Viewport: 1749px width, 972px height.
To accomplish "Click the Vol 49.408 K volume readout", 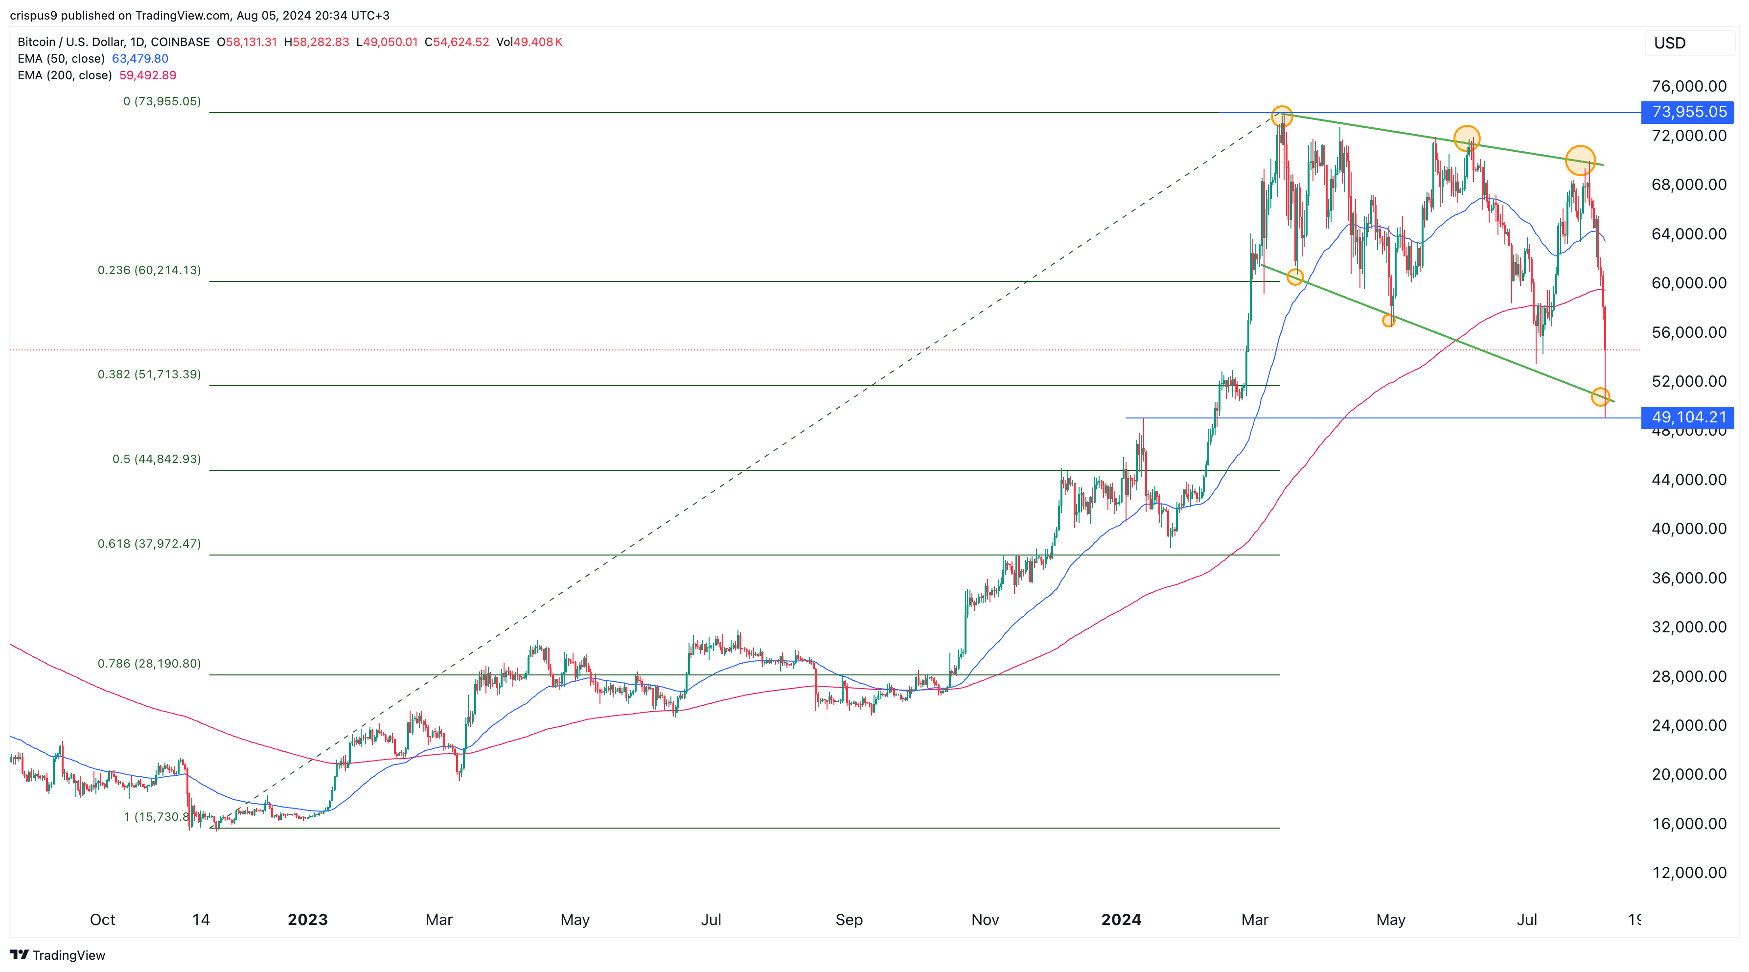I will tap(529, 42).
